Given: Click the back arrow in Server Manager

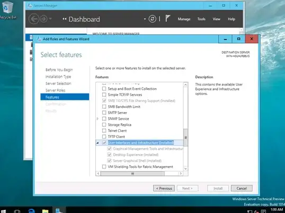Looking at the screenshot, I should click(x=34, y=19).
